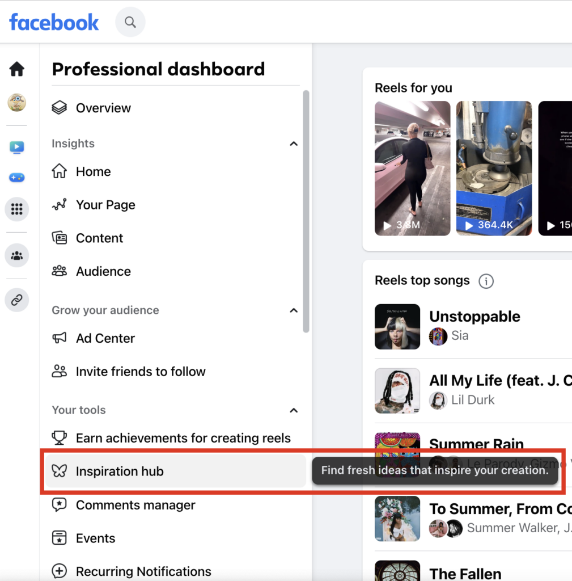
Task: Open the Audience insights section
Action: (x=103, y=271)
